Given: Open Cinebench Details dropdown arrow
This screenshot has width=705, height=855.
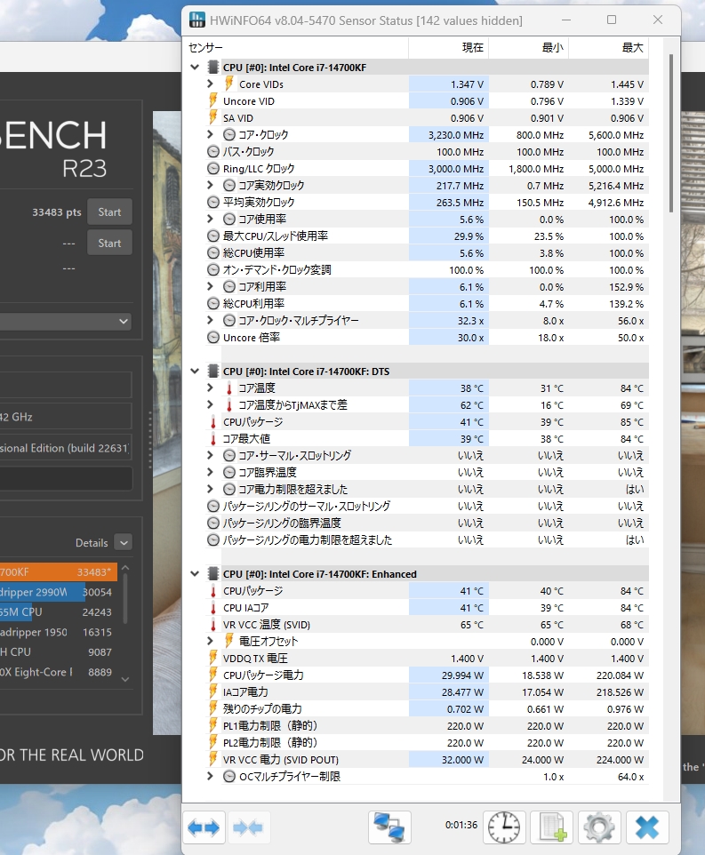Looking at the screenshot, I should (124, 542).
